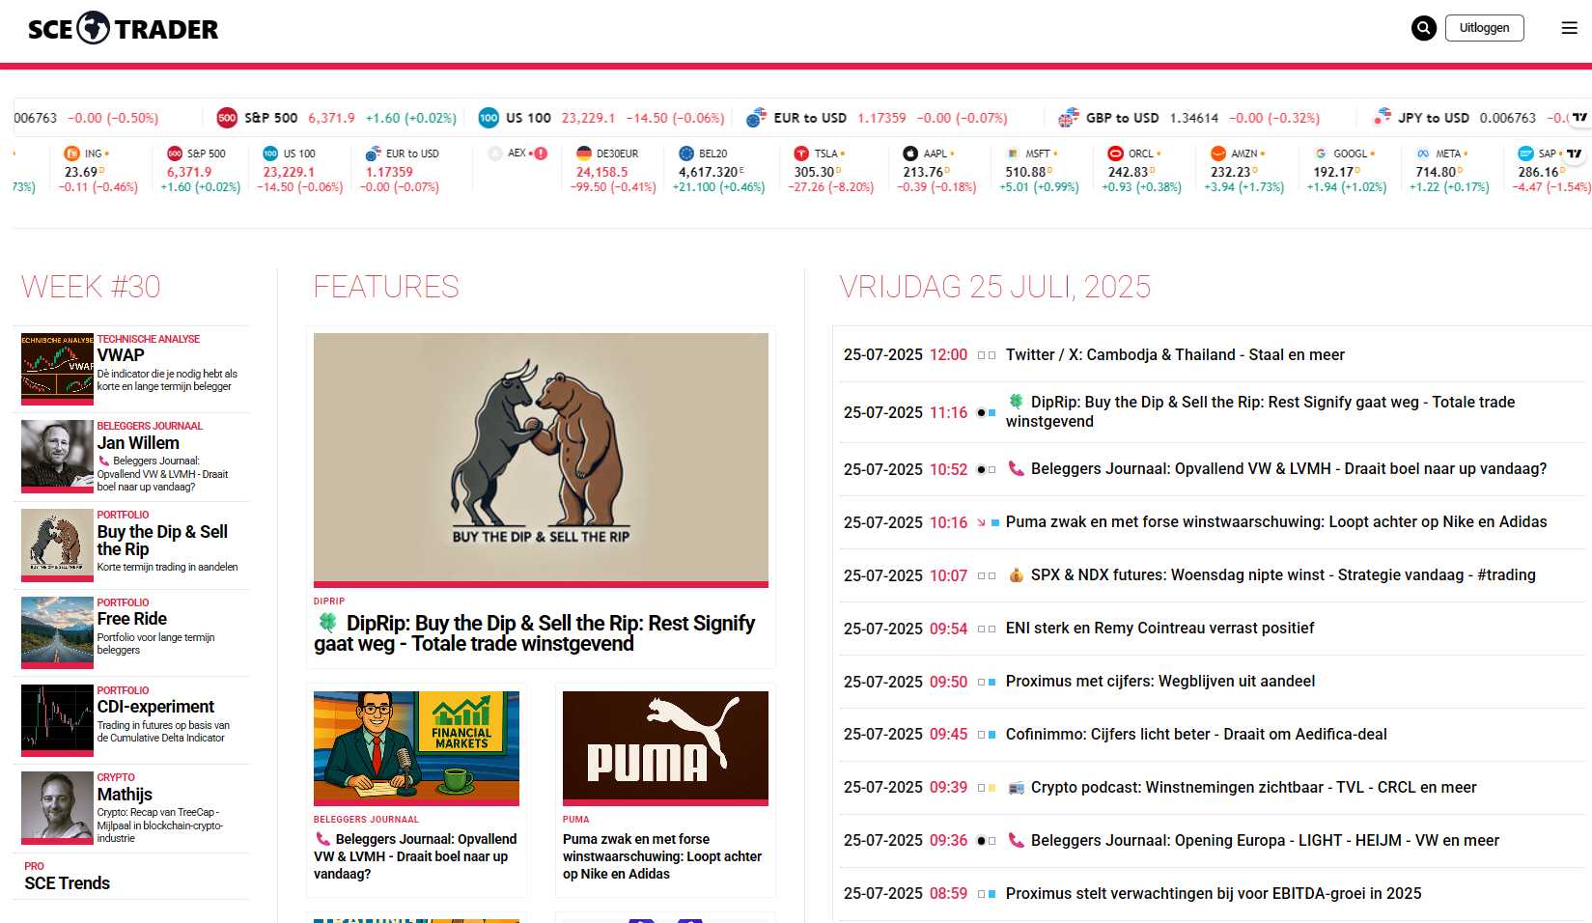This screenshot has height=923, width=1592.
Task: Open the Puma logo image
Action: [x=665, y=748]
